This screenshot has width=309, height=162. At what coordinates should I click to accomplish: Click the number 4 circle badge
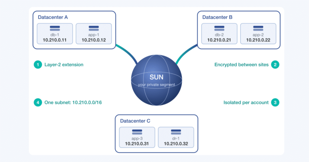pos(38,103)
